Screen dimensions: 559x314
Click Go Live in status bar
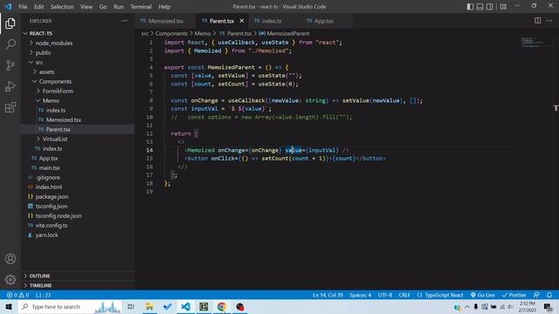click(483, 295)
